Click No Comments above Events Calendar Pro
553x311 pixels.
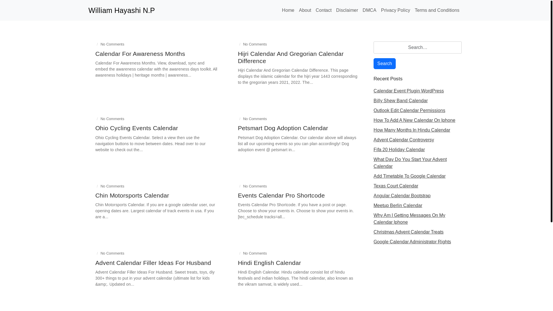point(255,186)
